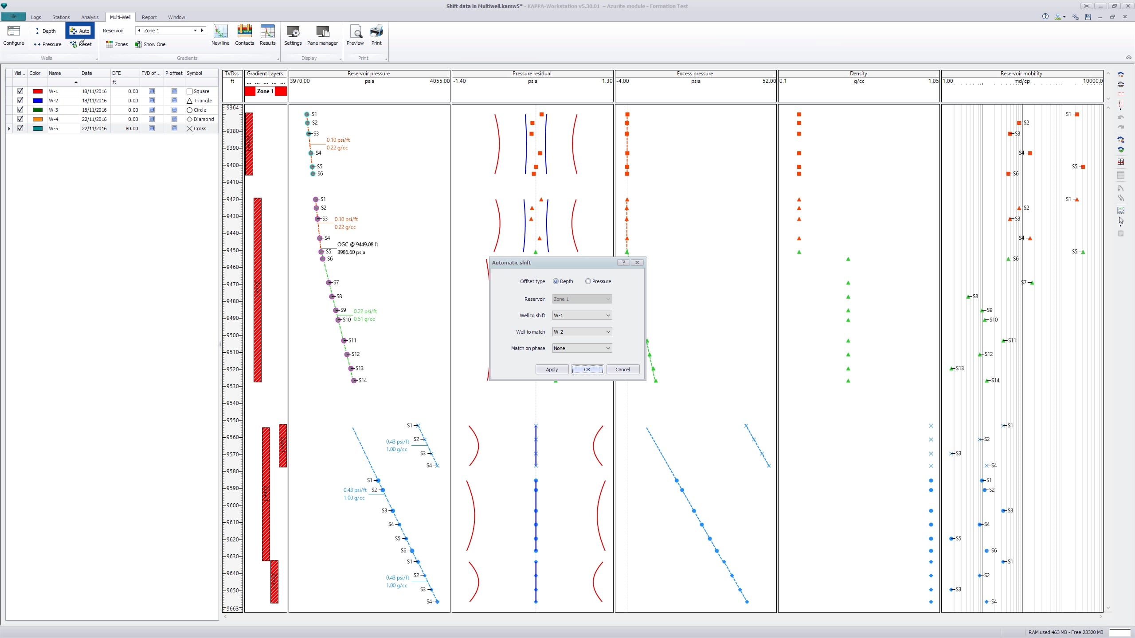The width and height of the screenshot is (1135, 638).
Task: Click the Depth shift tool
Action: tap(45, 31)
